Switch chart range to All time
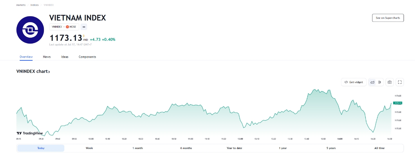Image resolution: width=415 pixels, height=158 pixels. [x=379, y=148]
